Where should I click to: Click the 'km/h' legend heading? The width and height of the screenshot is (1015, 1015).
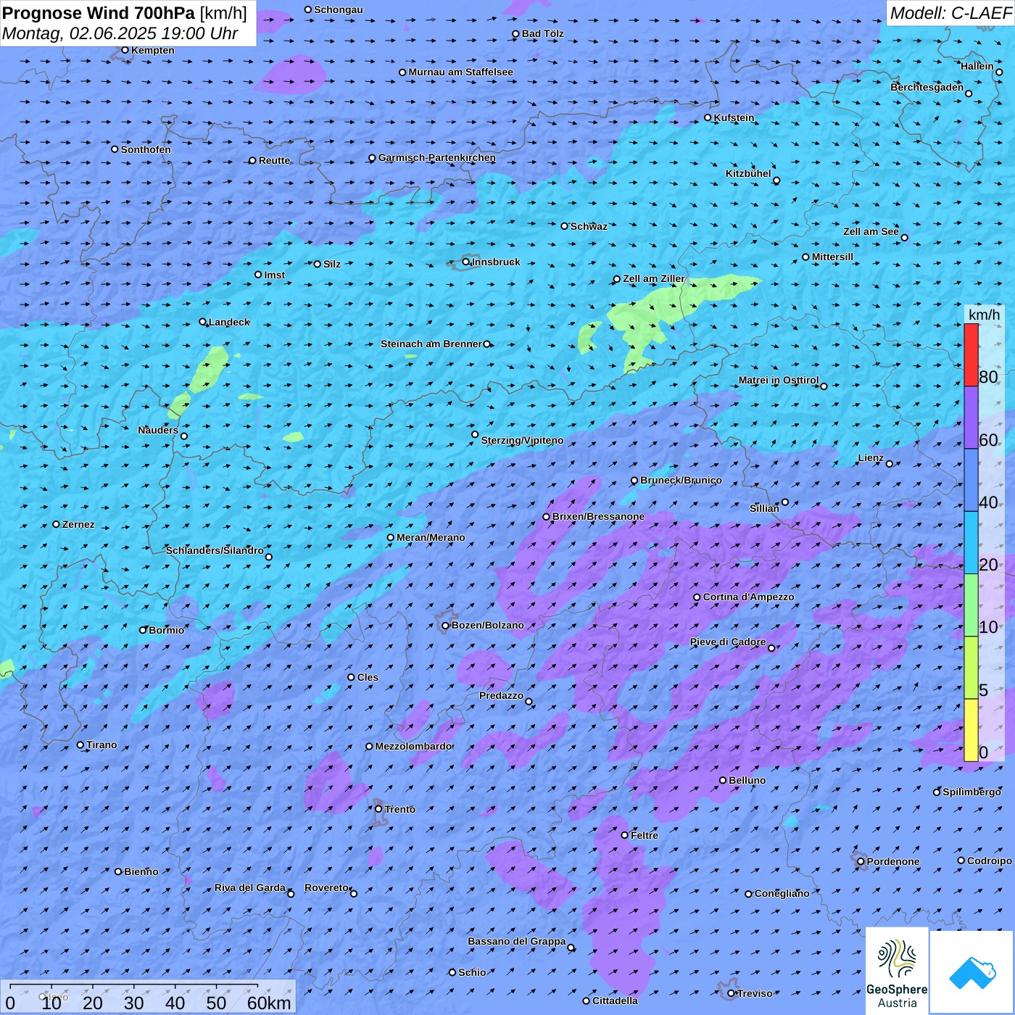pyautogui.click(x=984, y=314)
